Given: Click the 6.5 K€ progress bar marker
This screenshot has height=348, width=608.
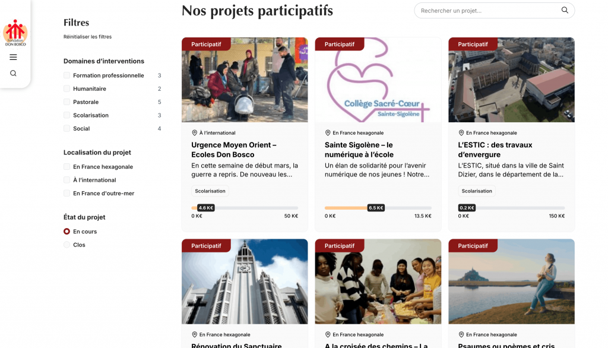Looking at the screenshot, I should 376,208.
